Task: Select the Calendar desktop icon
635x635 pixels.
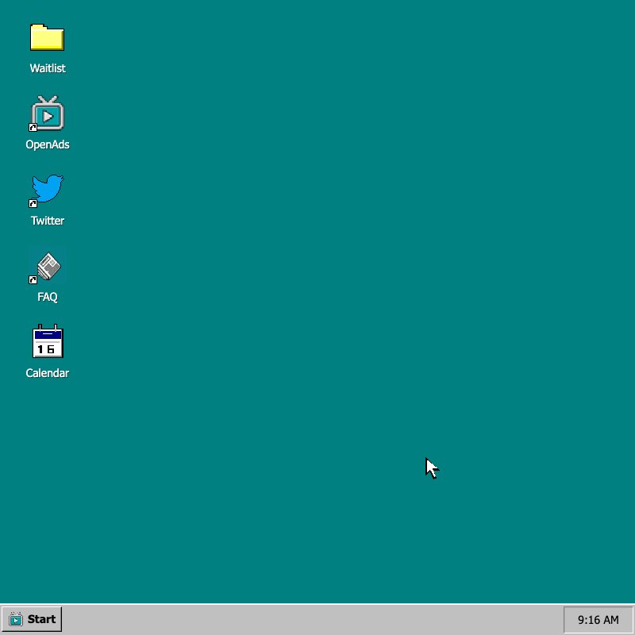Action: click(48, 341)
